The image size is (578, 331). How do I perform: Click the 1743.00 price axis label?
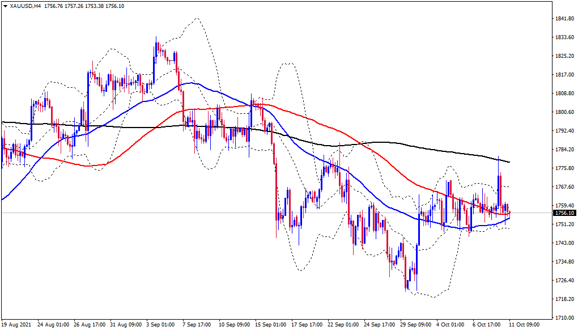tap(565, 243)
